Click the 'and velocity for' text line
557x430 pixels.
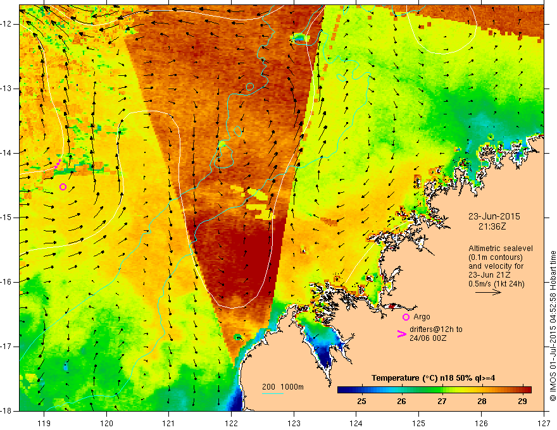pyautogui.click(x=496, y=266)
